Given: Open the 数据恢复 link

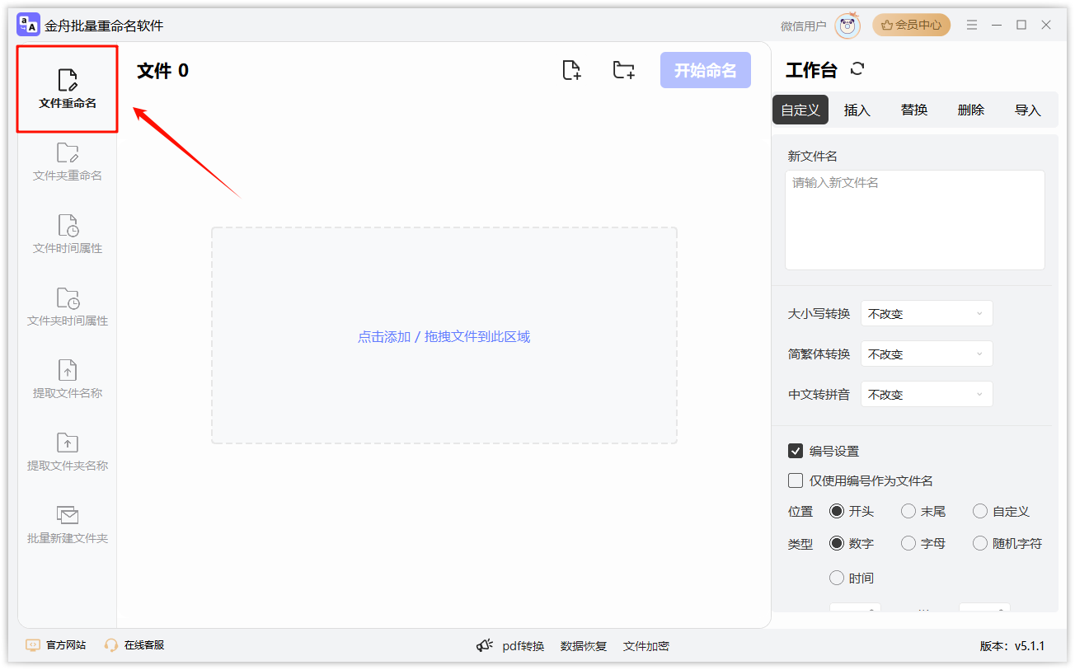Looking at the screenshot, I should click(x=584, y=645).
